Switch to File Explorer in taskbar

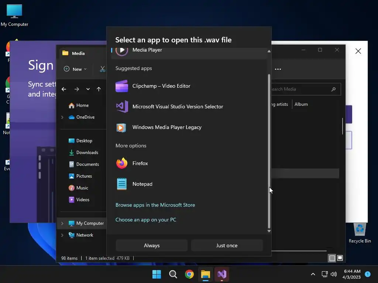(x=206, y=274)
